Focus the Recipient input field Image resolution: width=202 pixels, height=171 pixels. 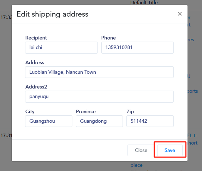(61, 48)
